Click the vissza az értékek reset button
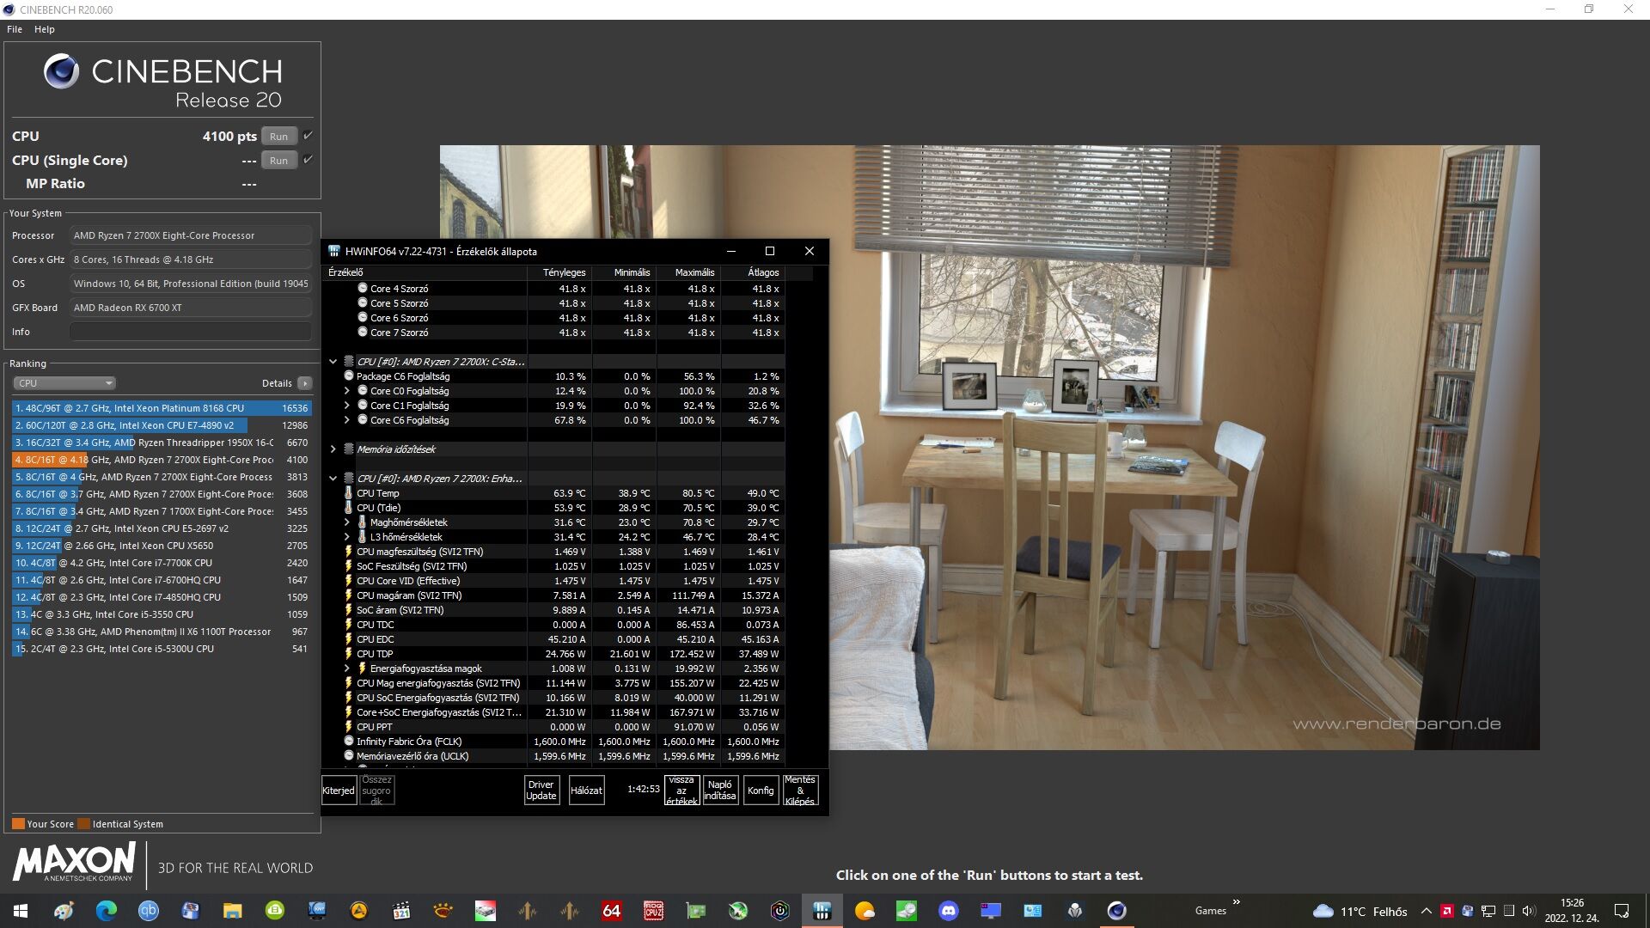 pyautogui.click(x=681, y=791)
